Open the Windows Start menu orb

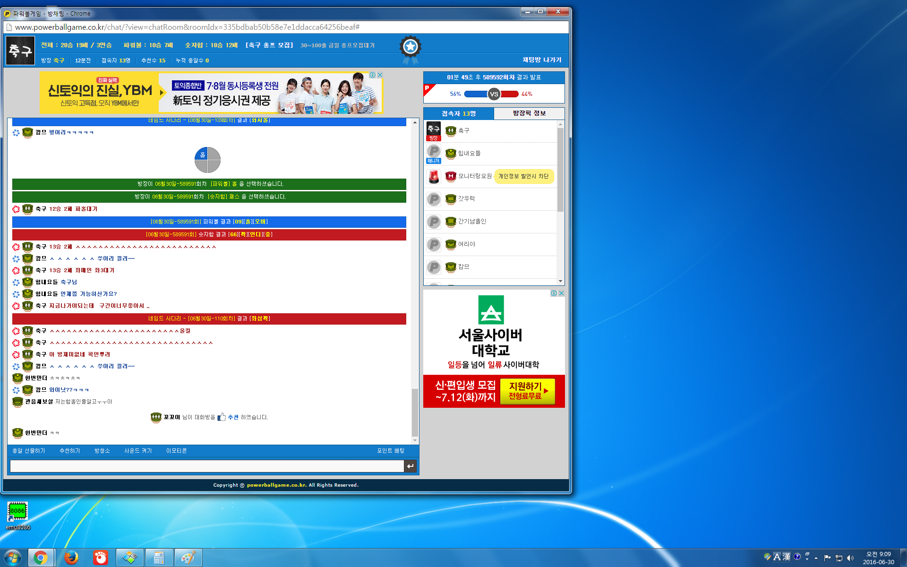(x=13, y=558)
